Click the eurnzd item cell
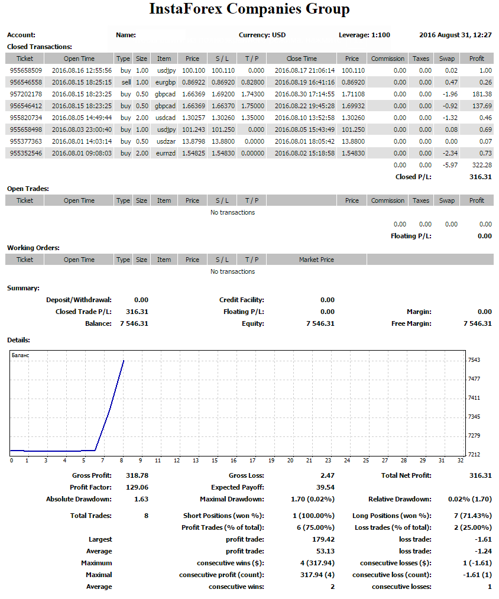The image size is (499, 599). (x=166, y=154)
